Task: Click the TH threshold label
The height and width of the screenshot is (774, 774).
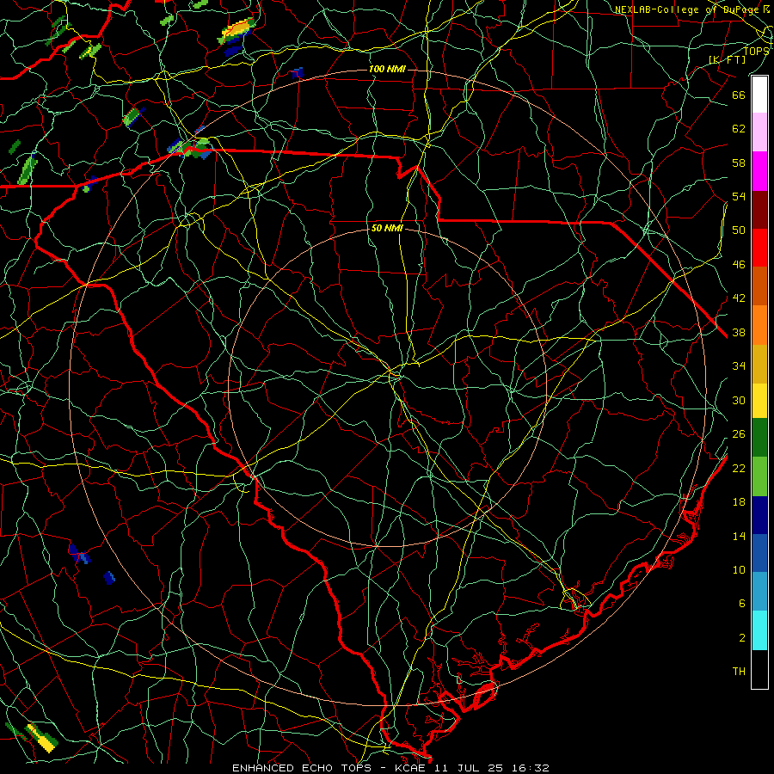Action: [x=739, y=671]
